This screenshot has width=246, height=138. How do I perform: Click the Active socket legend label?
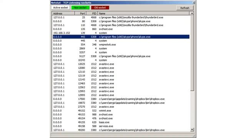(61, 8)
